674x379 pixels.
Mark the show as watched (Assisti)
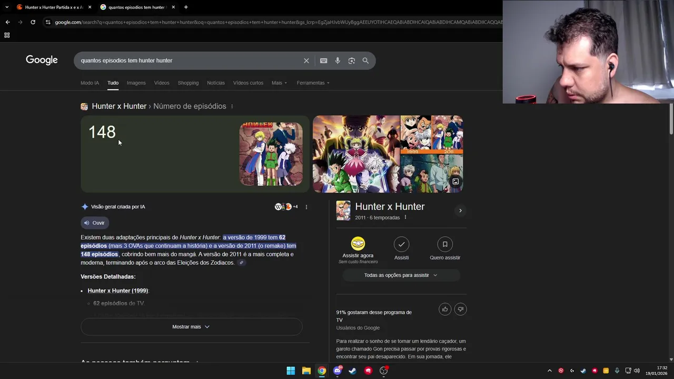[x=401, y=249]
